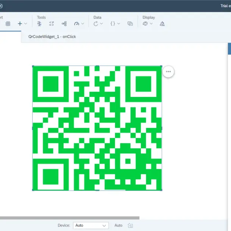Expand the dropdown next to the gauge icon

(x=83, y=23)
